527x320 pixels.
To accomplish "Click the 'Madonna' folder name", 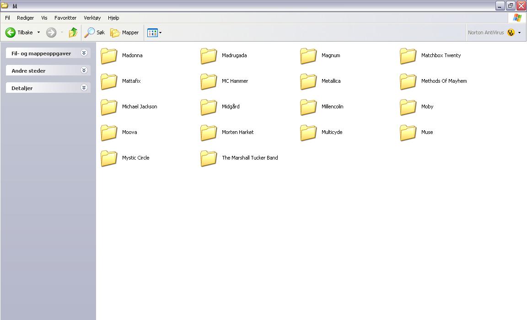I will tap(132, 55).
